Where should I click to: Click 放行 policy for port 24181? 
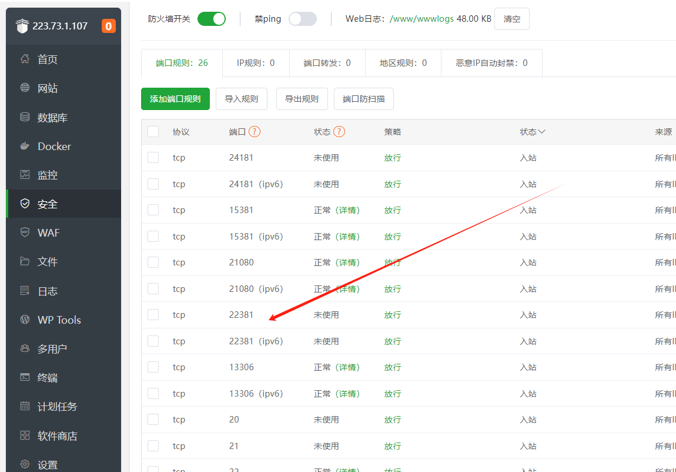(x=393, y=158)
